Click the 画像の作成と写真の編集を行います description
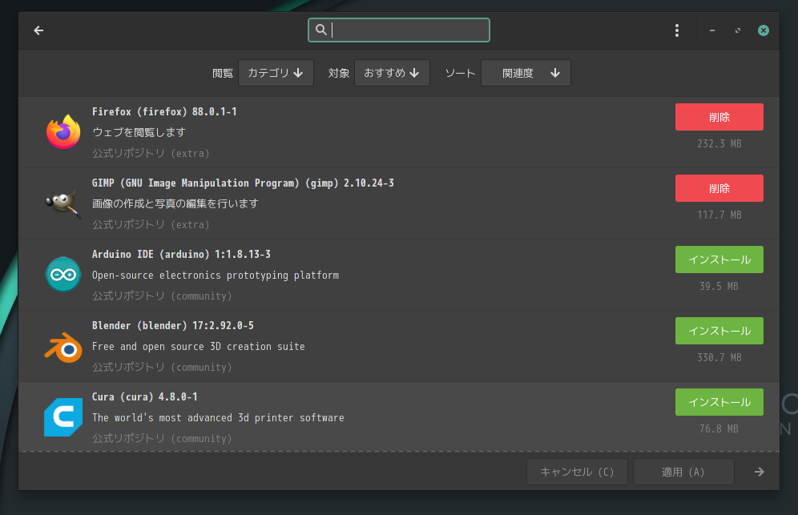The image size is (798, 515). coord(175,203)
